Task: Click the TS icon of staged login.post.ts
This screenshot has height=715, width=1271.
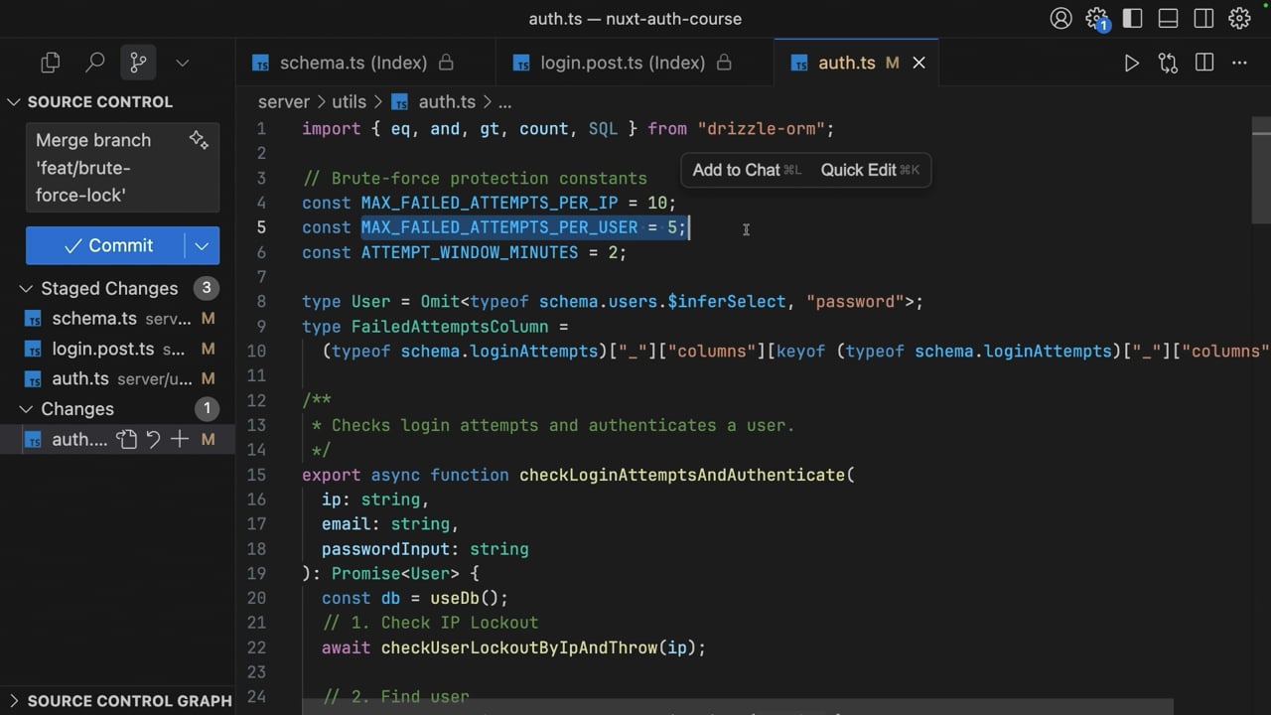Action: [x=33, y=349]
